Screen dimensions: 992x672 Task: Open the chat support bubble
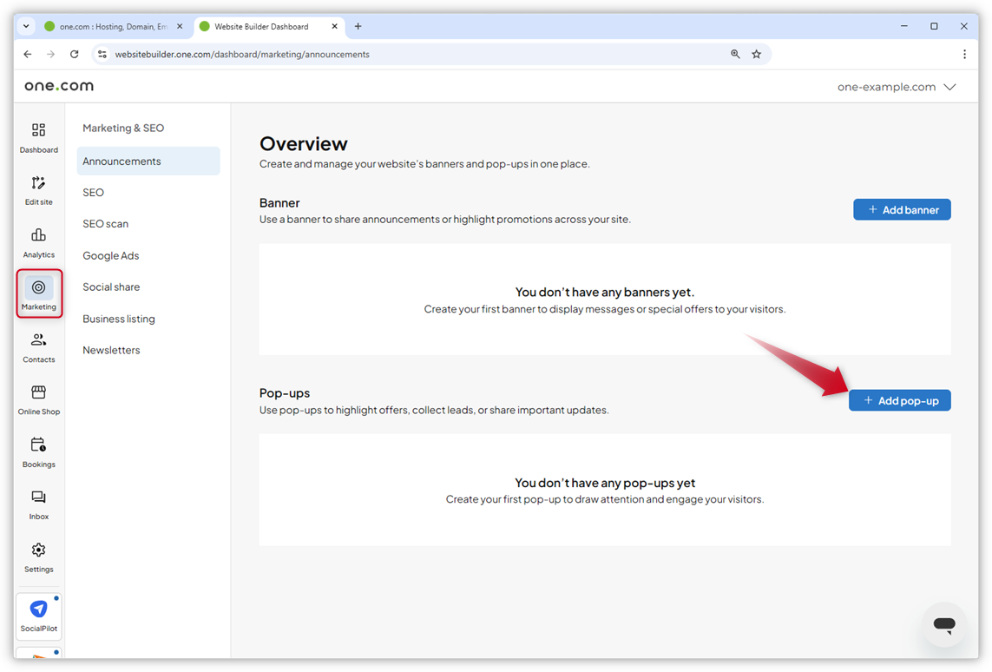point(944,624)
